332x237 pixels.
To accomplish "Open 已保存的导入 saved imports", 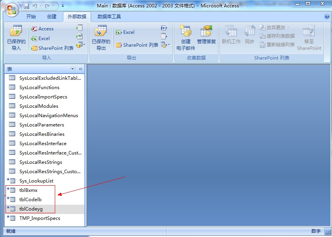I will click(x=16, y=37).
